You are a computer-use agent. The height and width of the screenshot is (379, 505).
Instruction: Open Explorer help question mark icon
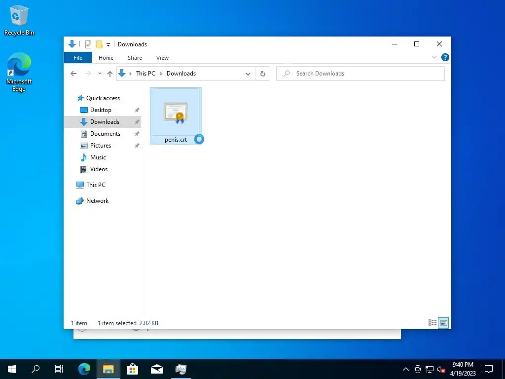(445, 57)
